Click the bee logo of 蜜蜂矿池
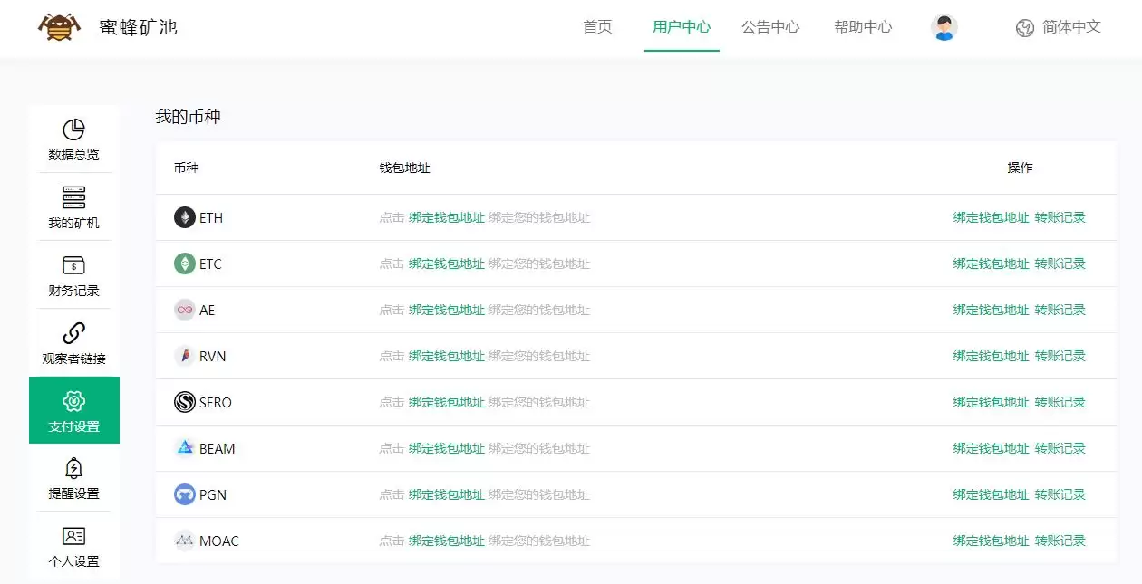Image resolution: width=1142 pixels, height=584 pixels. pyautogui.click(x=56, y=26)
